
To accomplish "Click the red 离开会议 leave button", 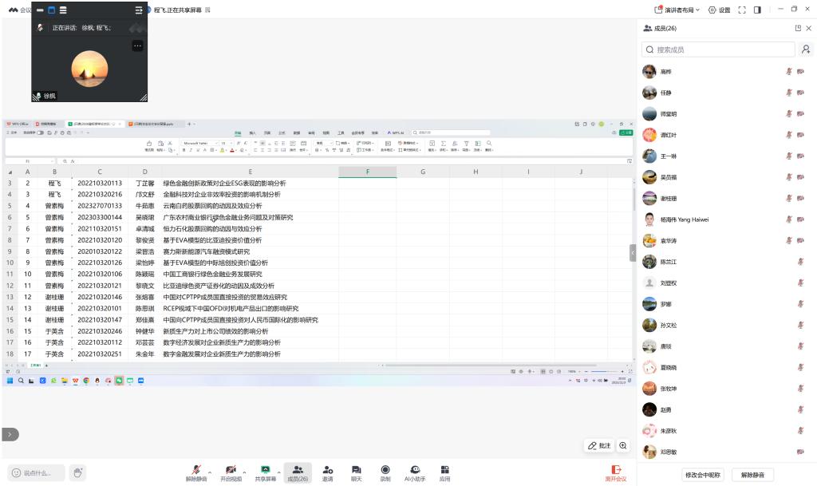I will 615,472.
